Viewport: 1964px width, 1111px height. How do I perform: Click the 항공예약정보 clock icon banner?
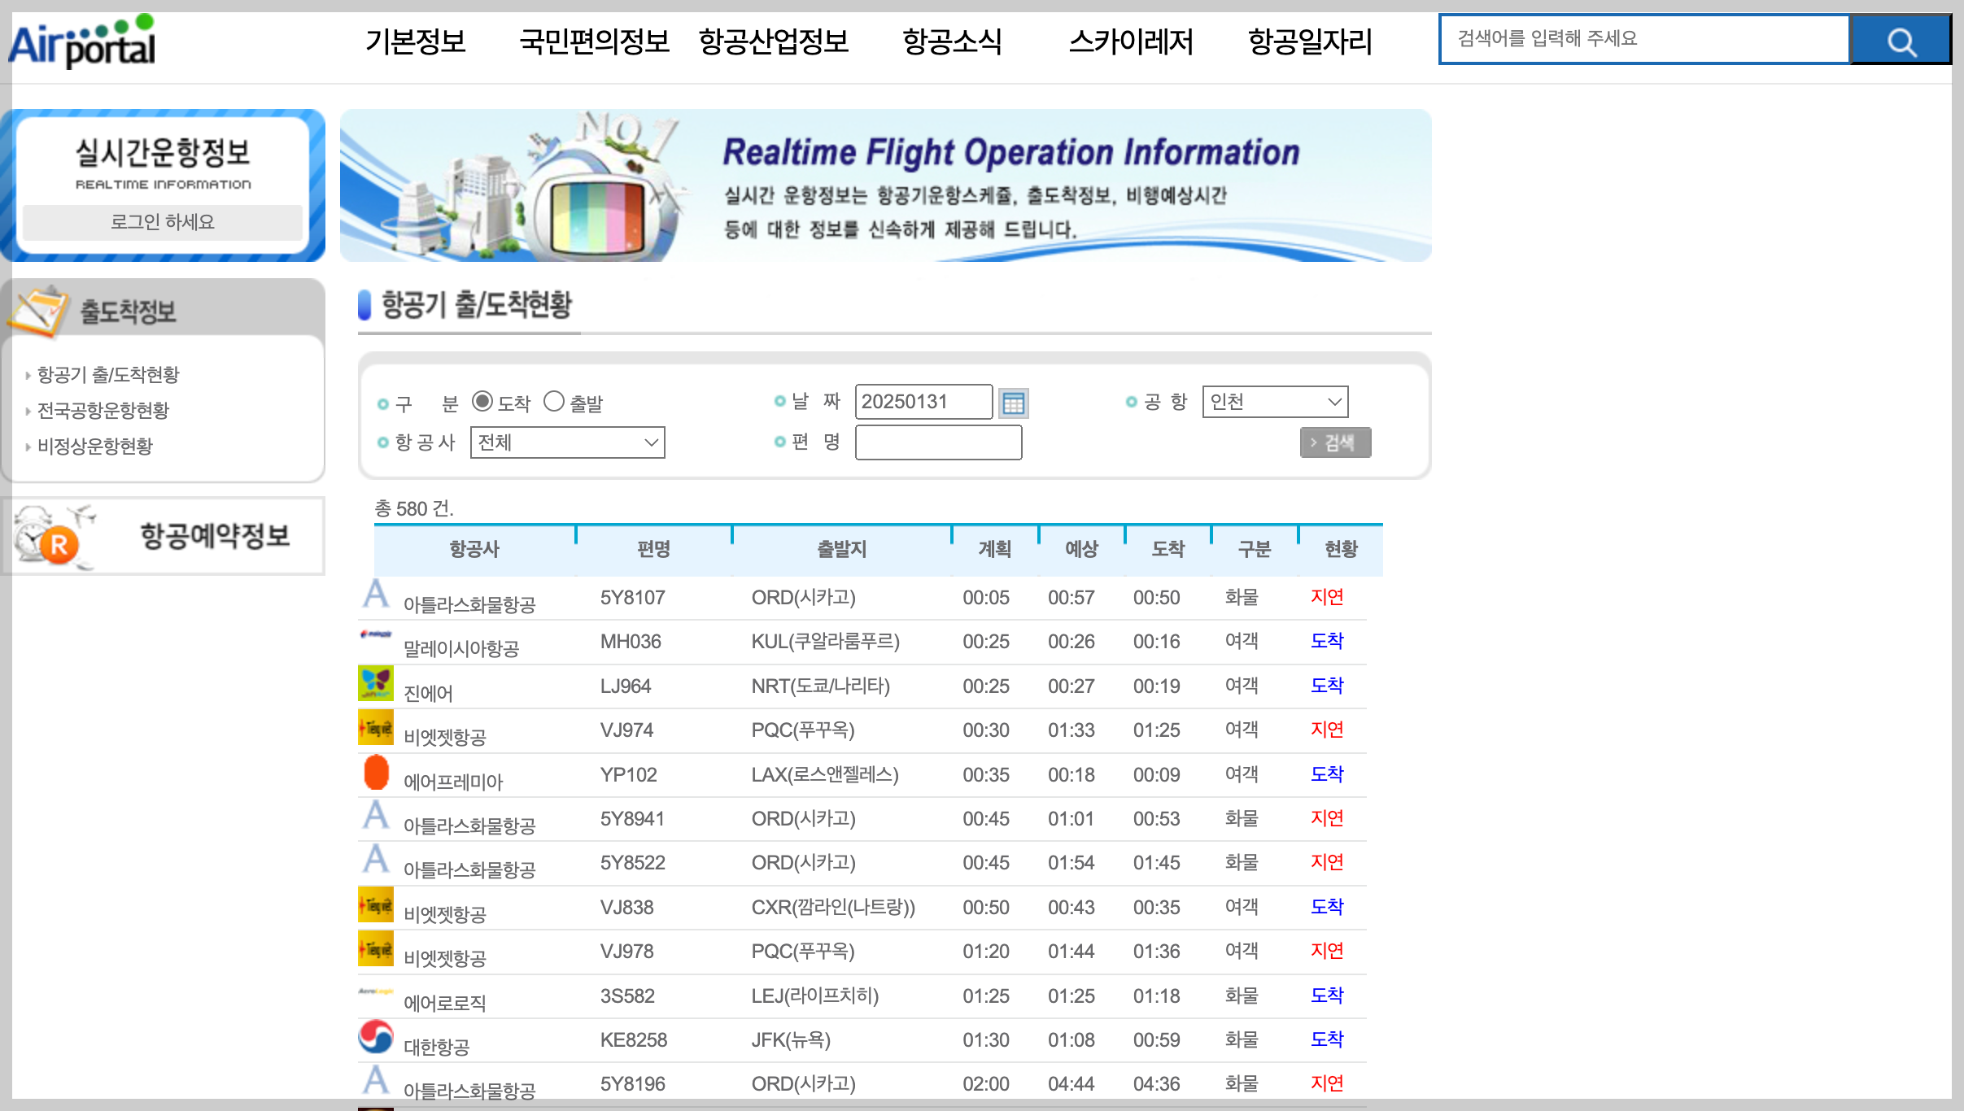(163, 536)
